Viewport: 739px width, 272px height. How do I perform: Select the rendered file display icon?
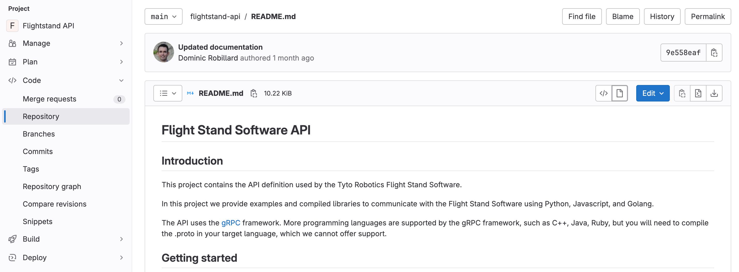click(620, 93)
